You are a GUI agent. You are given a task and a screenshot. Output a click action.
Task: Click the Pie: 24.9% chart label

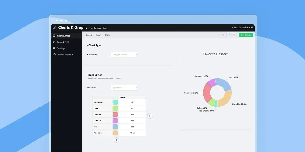point(233,77)
